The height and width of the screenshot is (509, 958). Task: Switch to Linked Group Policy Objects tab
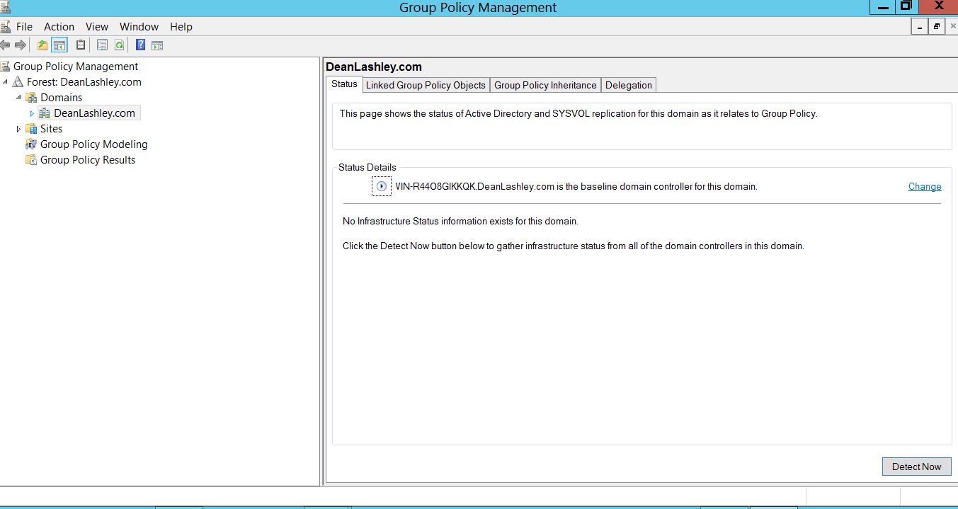426,85
